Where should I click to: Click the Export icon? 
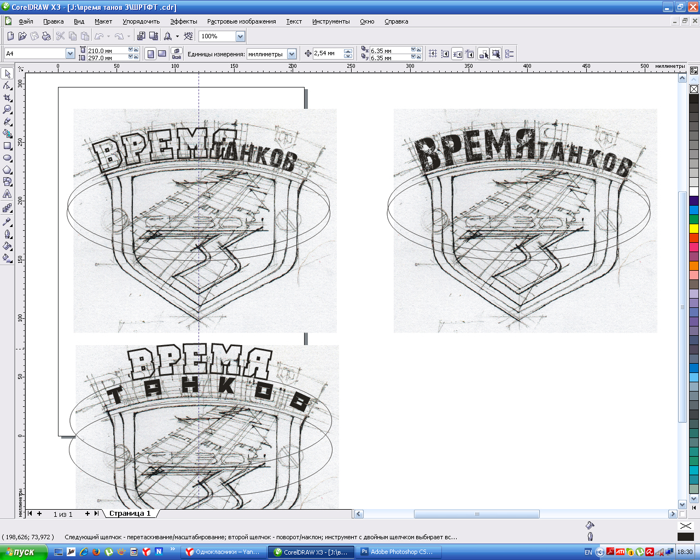[x=154, y=36]
